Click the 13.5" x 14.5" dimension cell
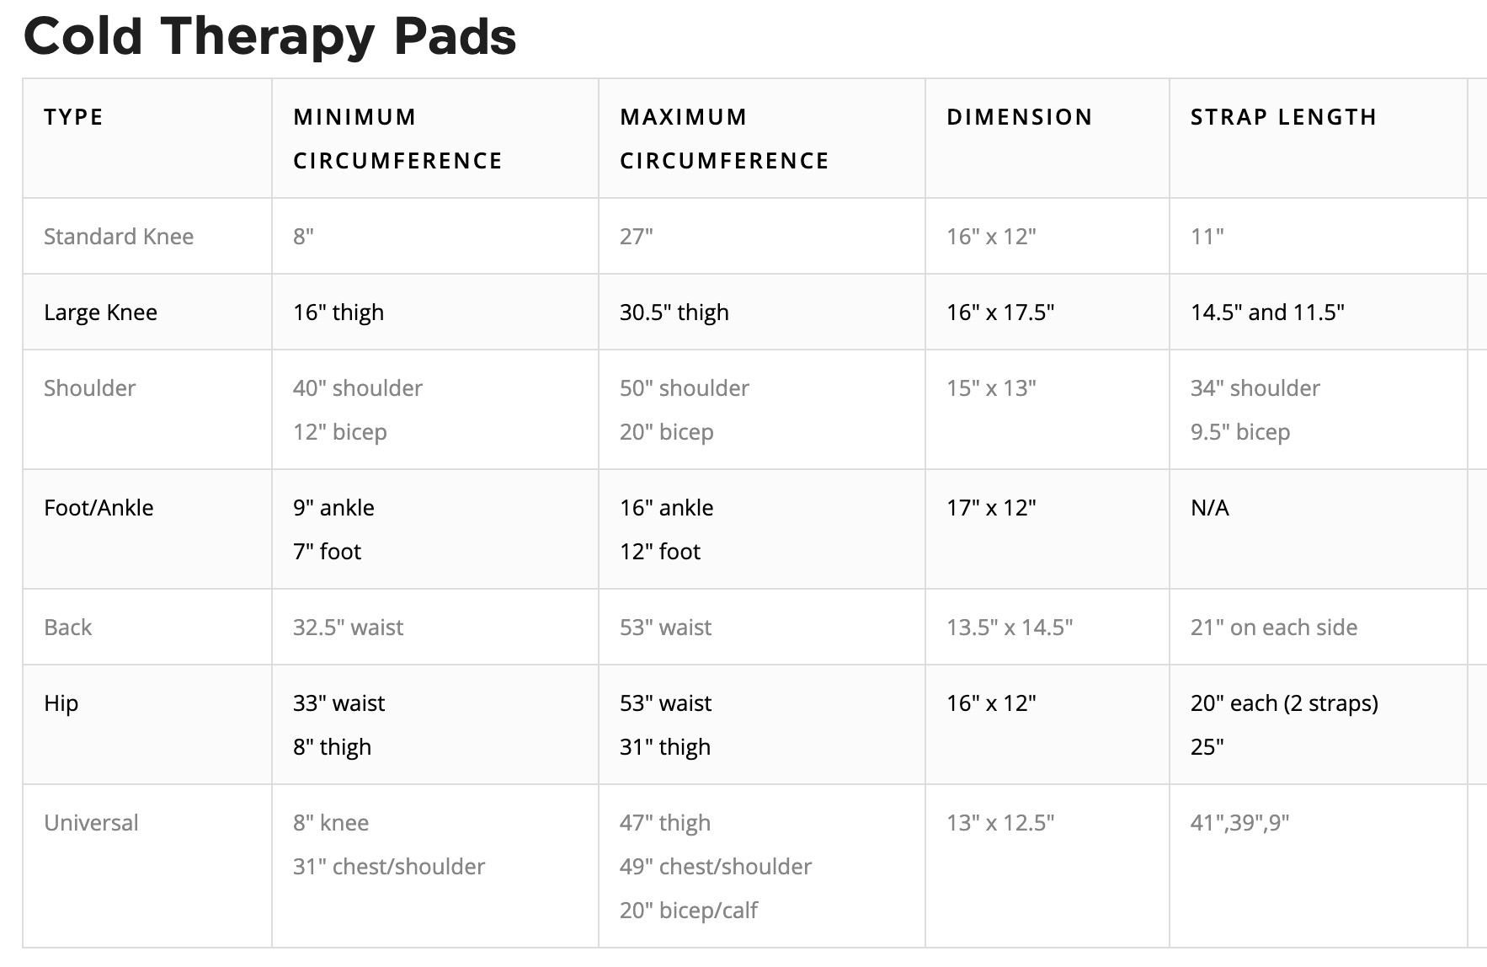The height and width of the screenshot is (967, 1487). [x=1010, y=628]
